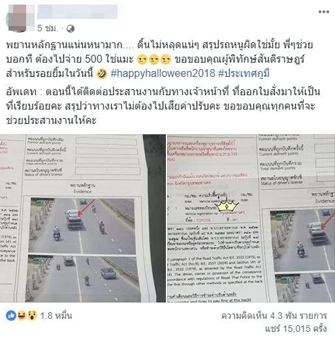335x339 pixels.
Task: Click แชร์ 15,015 ครั้ง share count
Action: [296, 329]
